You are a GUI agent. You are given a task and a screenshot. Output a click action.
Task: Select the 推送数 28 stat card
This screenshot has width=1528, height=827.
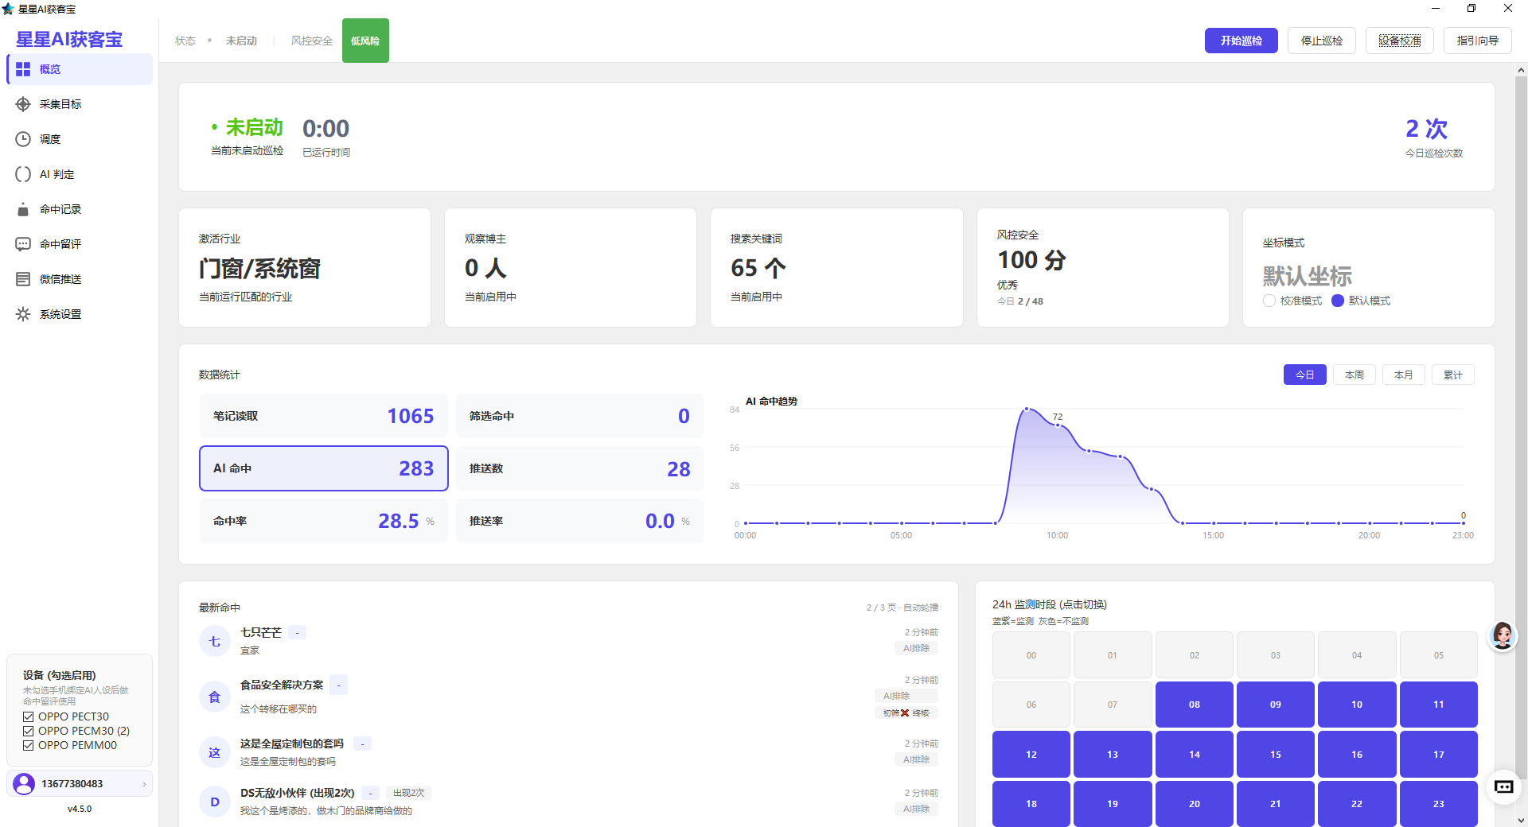[x=579, y=468]
